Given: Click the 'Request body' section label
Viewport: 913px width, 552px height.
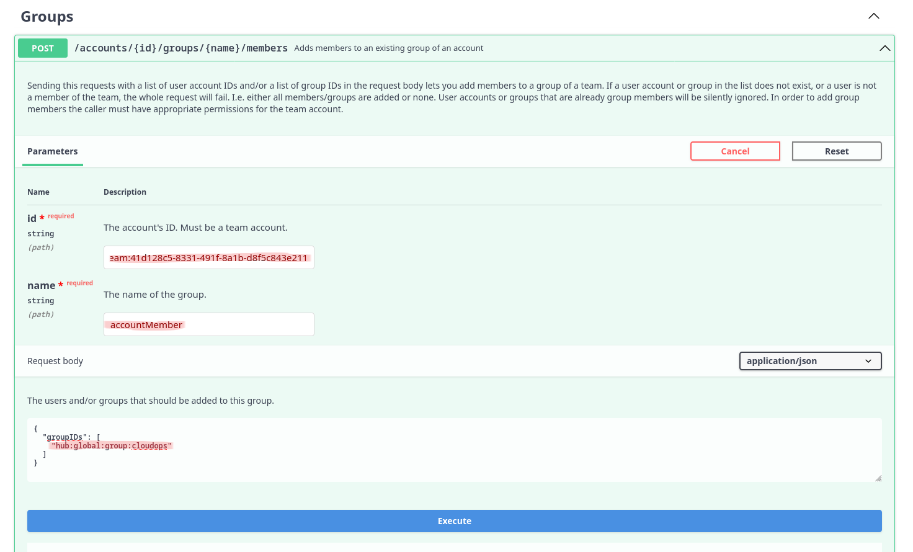Looking at the screenshot, I should tap(55, 361).
